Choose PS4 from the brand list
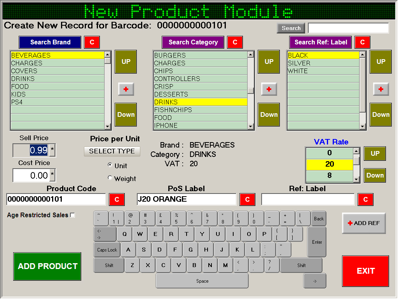Viewport: 398px width, 299px height. [x=57, y=102]
